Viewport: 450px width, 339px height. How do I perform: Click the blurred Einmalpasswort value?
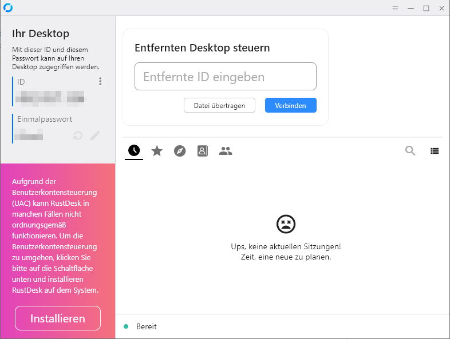pyautogui.click(x=30, y=135)
